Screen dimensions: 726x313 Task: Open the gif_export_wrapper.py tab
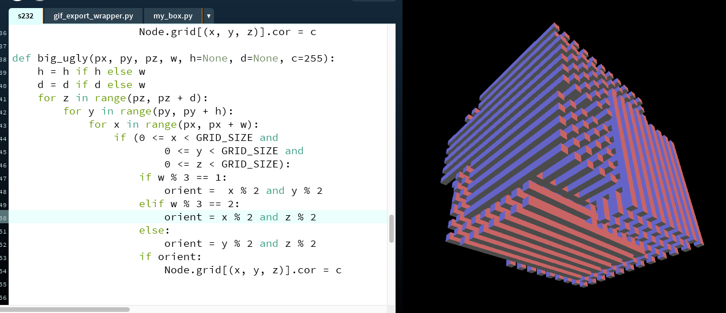click(93, 16)
